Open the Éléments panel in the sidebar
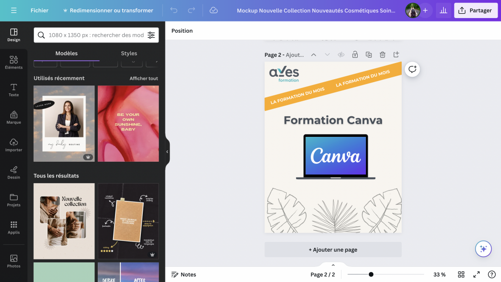 click(13, 61)
